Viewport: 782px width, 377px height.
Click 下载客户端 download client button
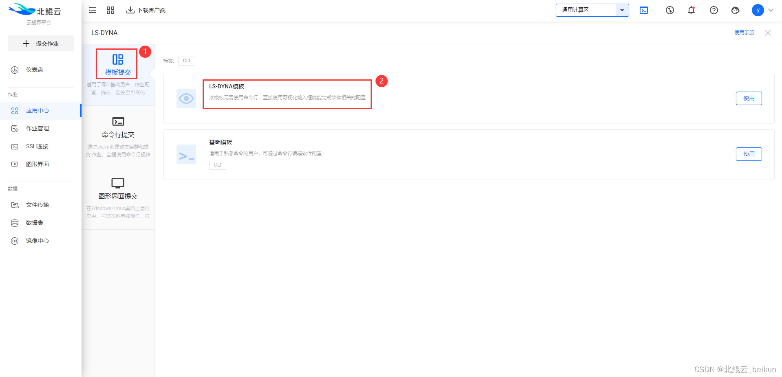pyautogui.click(x=146, y=10)
